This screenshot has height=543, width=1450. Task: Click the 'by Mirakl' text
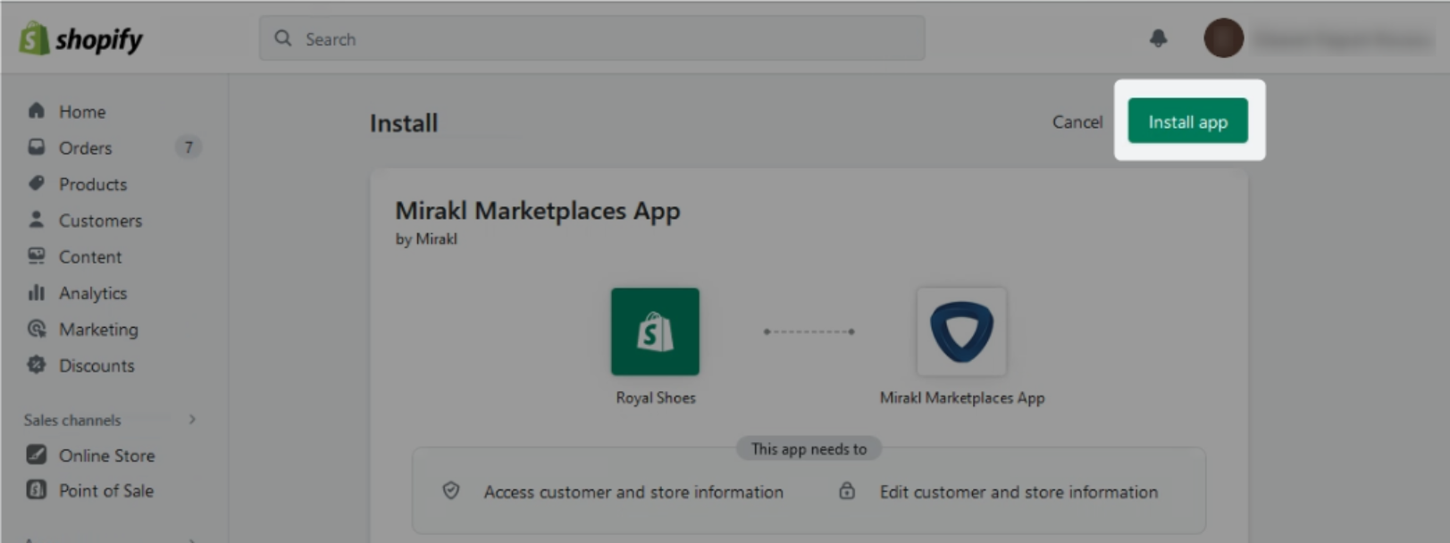pyautogui.click(x=426, y=239)
